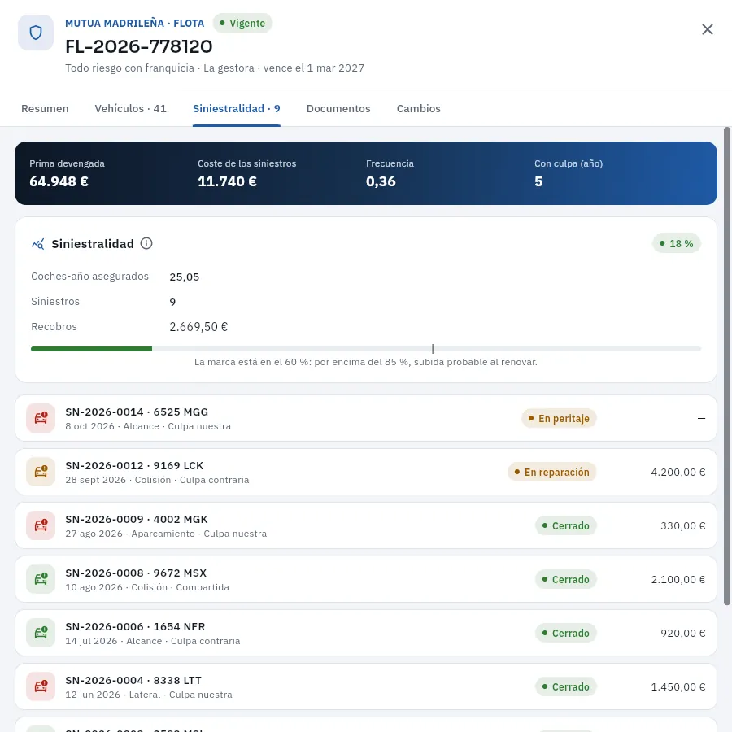The image size is (732, 732).
Task: Click the 4.200,00 € claim amount
Action: coord(678,472)
